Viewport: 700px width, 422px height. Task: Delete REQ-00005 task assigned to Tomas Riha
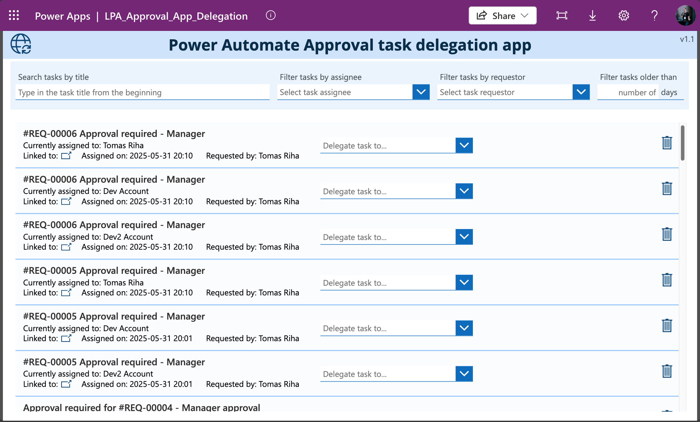pos(667,280)
